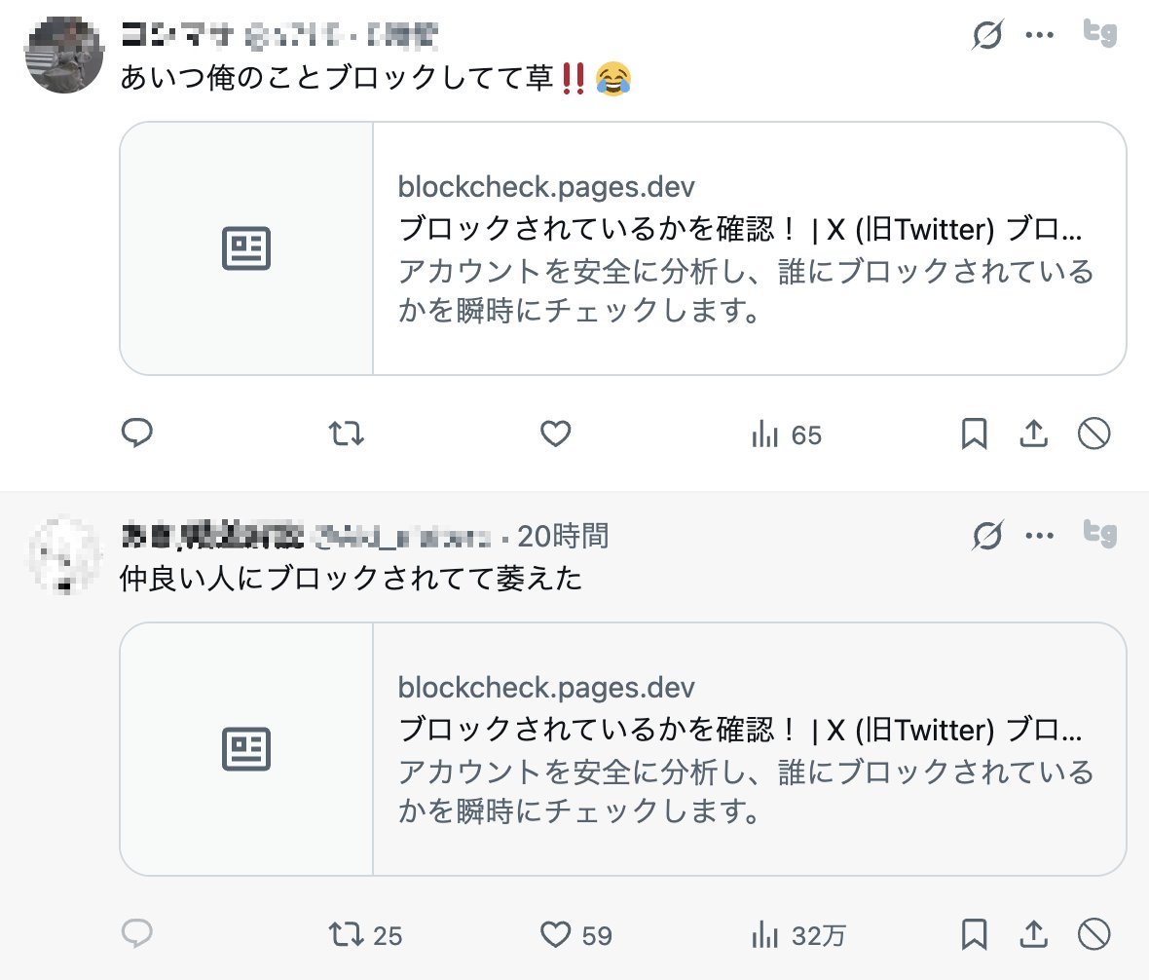Reply to the first post about blocking
The width and height of the screenshot is (1149, 980).
[137, 433]
